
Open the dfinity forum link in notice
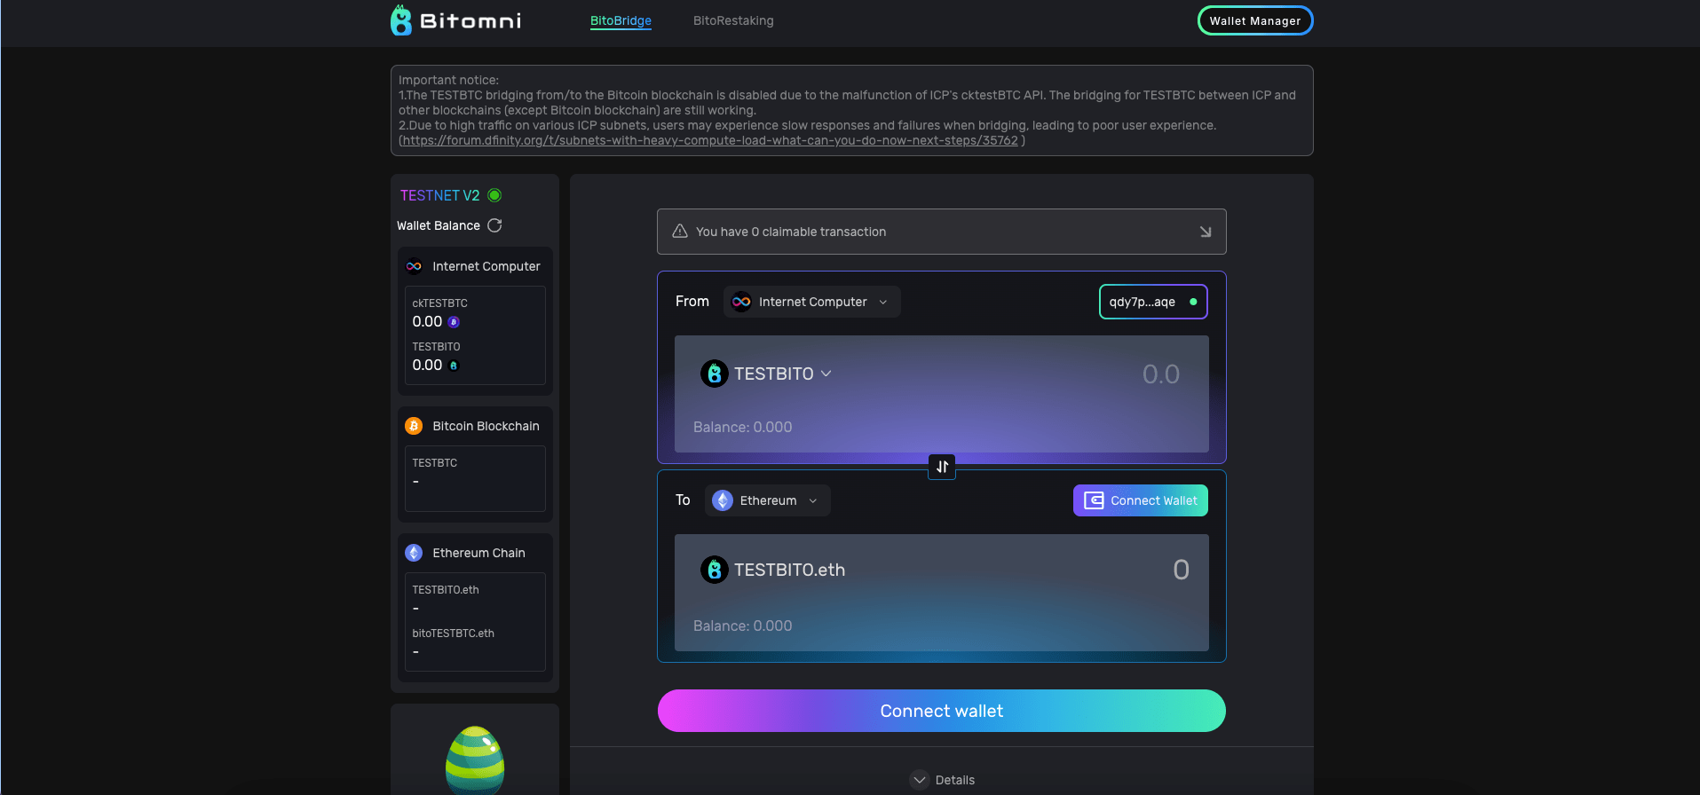pos(710,140)
